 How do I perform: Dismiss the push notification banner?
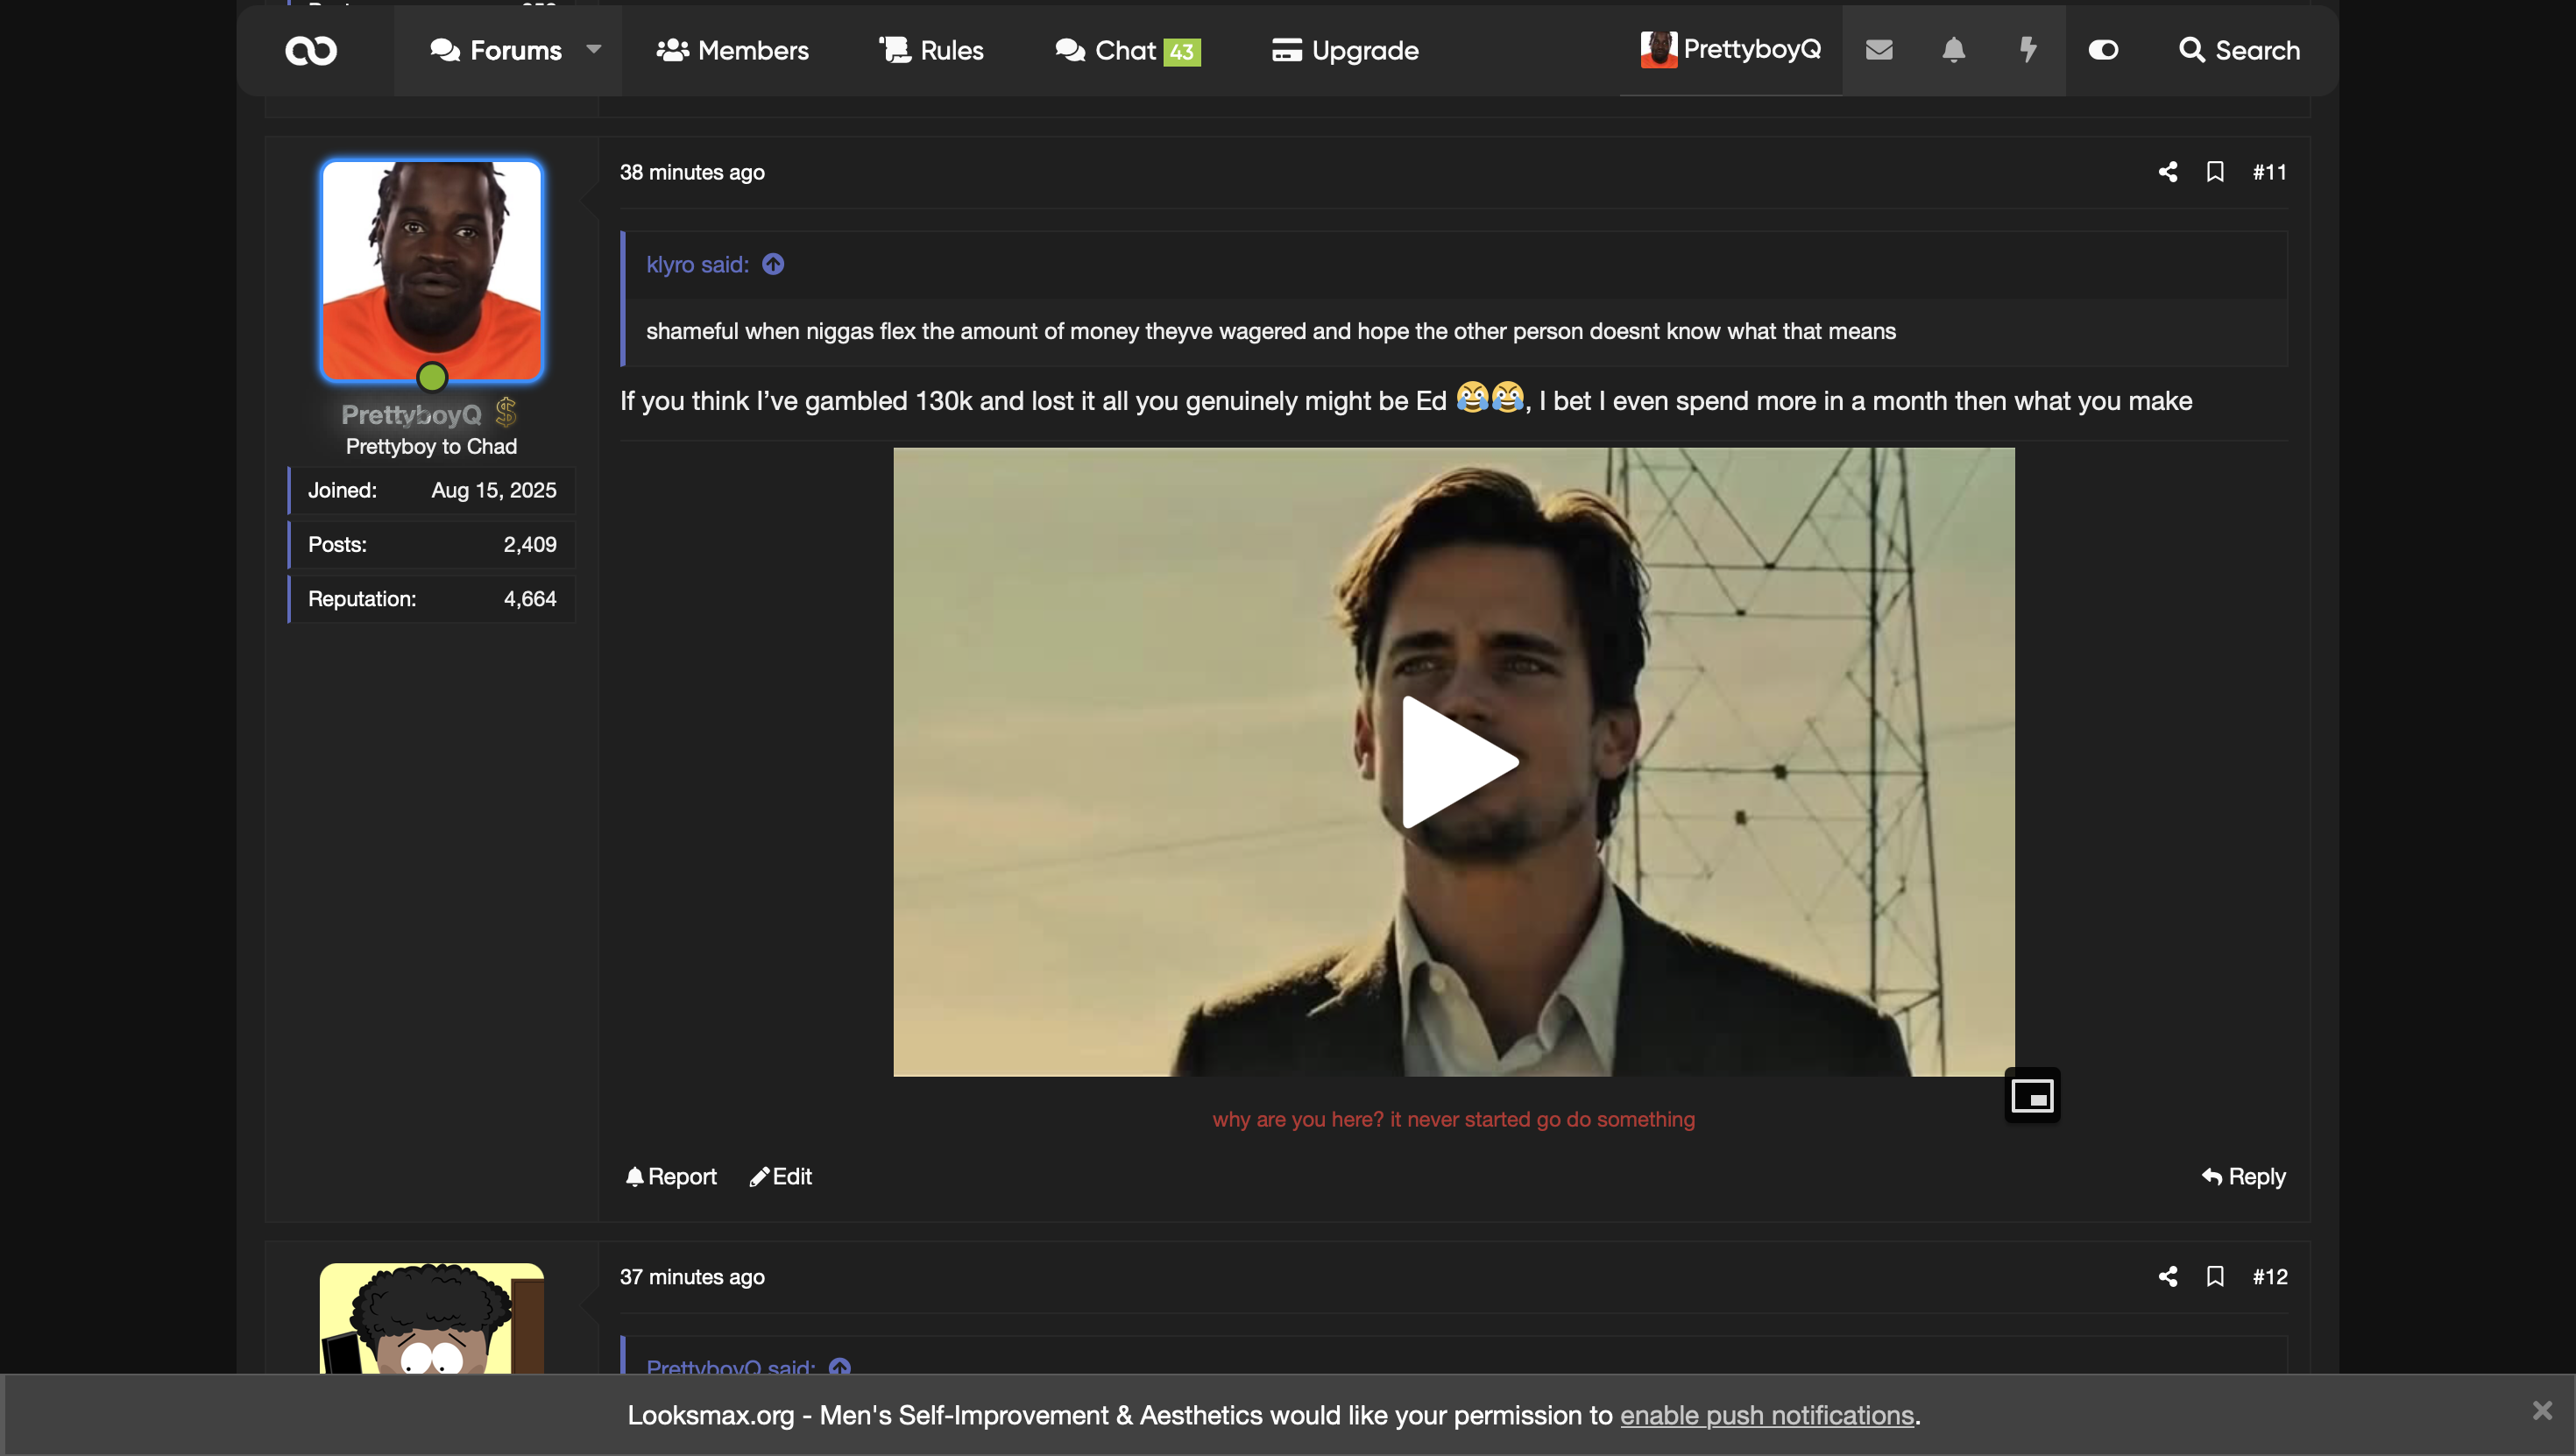(2541, 1411)
